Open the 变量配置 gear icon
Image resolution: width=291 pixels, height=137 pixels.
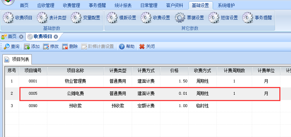pos(76,18)
